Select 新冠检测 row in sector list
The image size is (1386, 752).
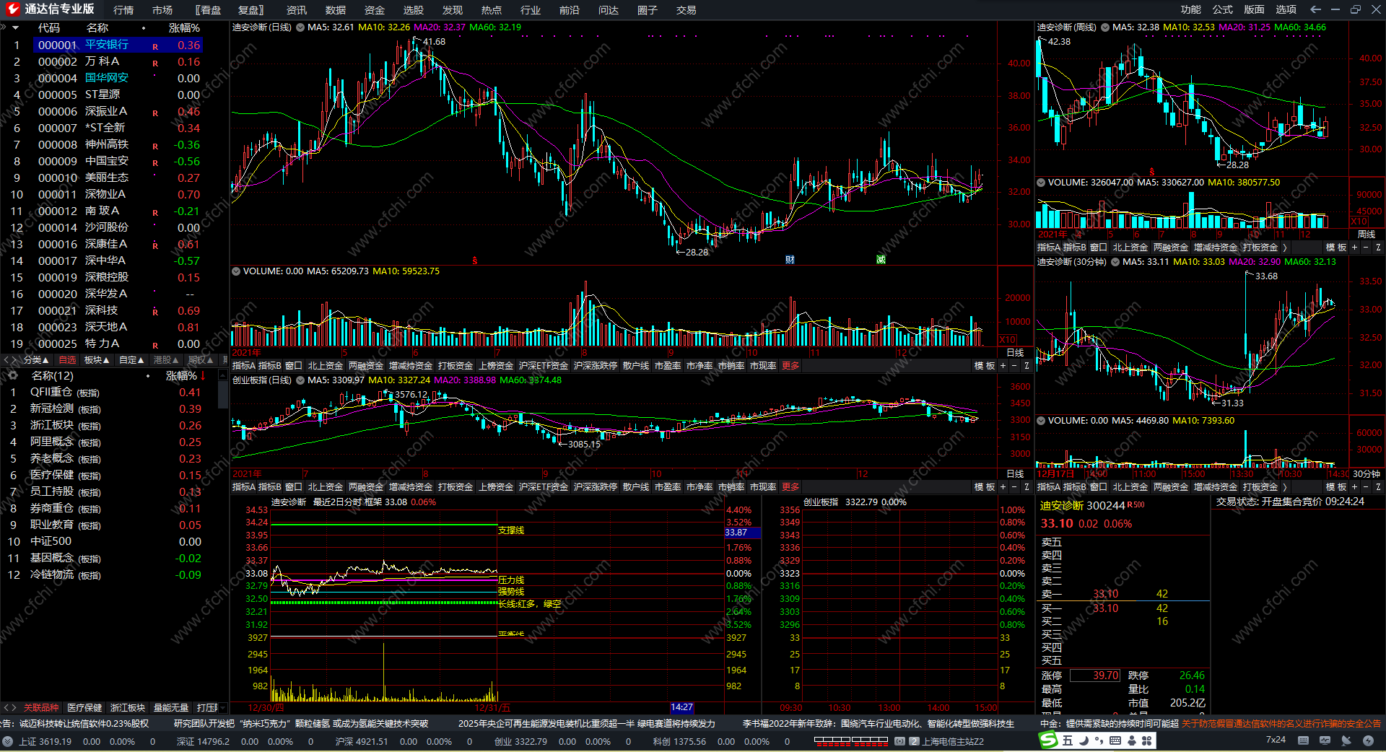tap(108, 409)
